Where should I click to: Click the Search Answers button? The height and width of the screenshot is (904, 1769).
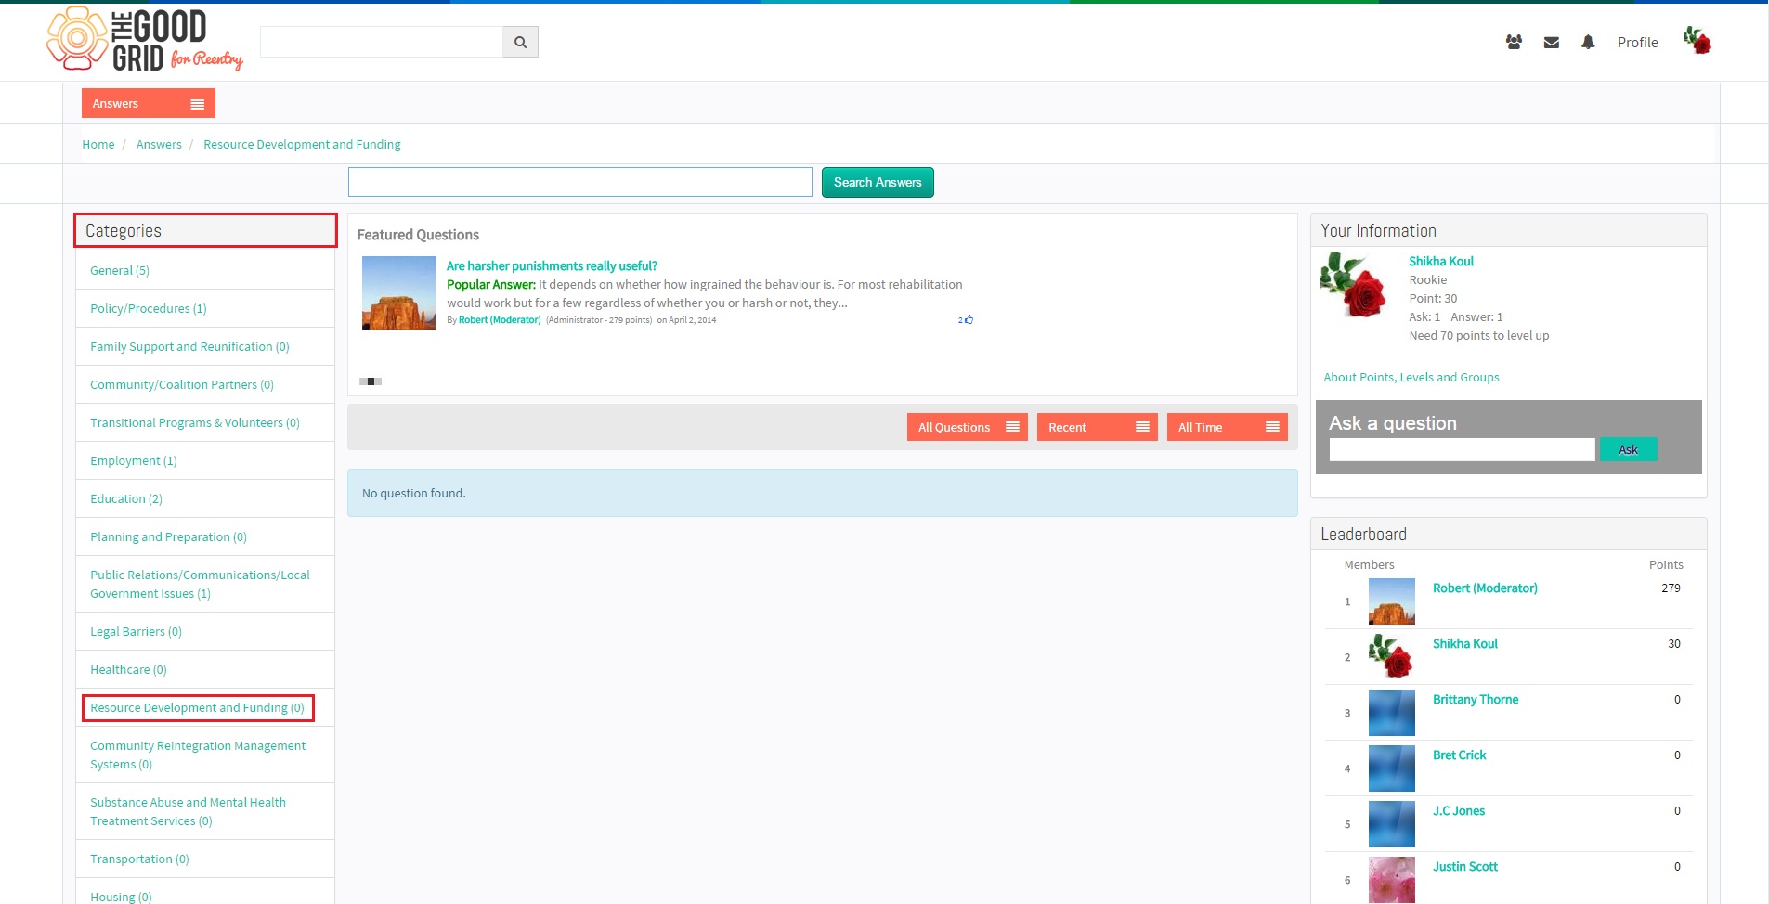[878, 182]
